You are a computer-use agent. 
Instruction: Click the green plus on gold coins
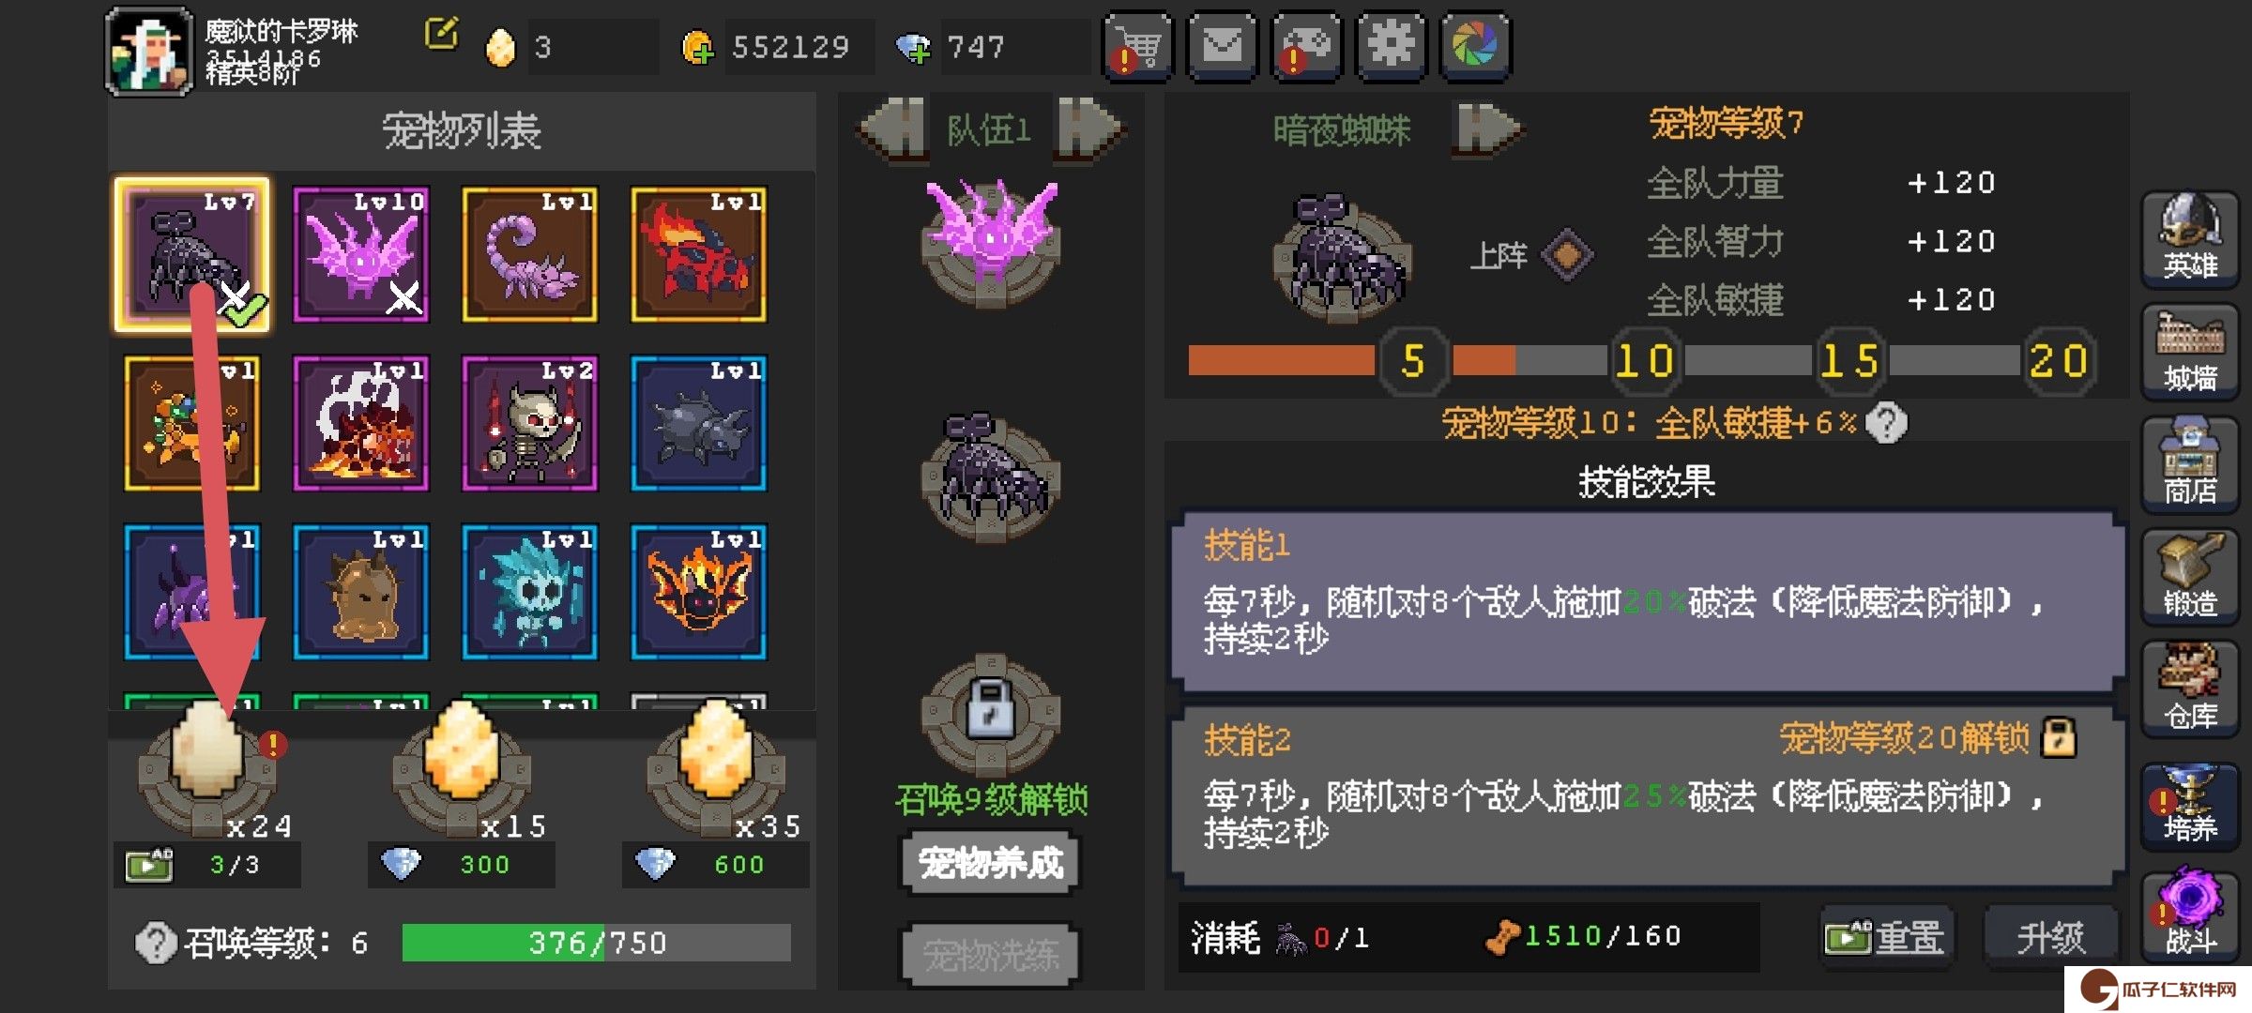pos(697,47)
